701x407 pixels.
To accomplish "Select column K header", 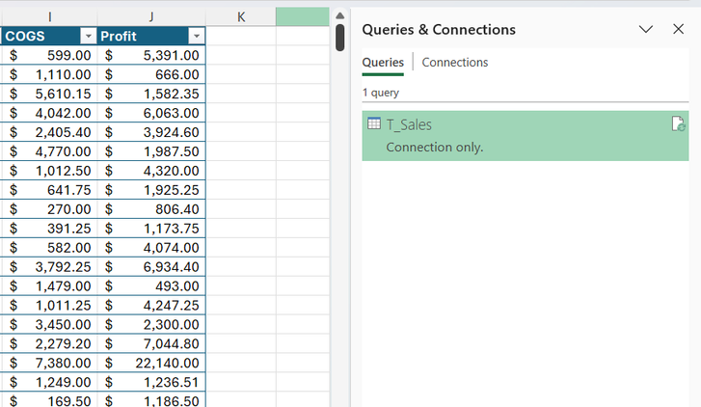I will click(241, 17).
